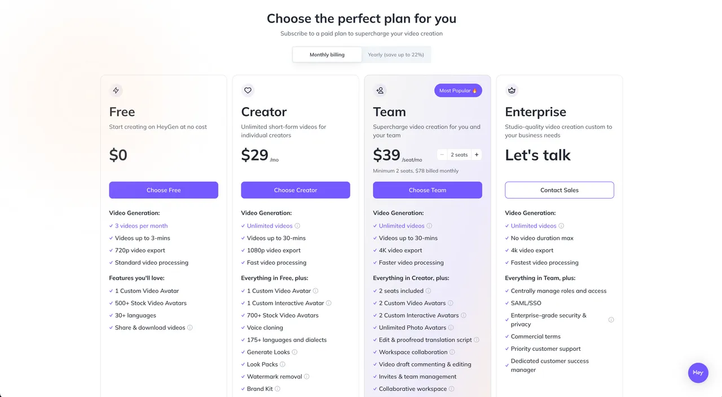Click the Choose Free button
Image resolution: width=722 pixels, height=397 pixels.
164,190
